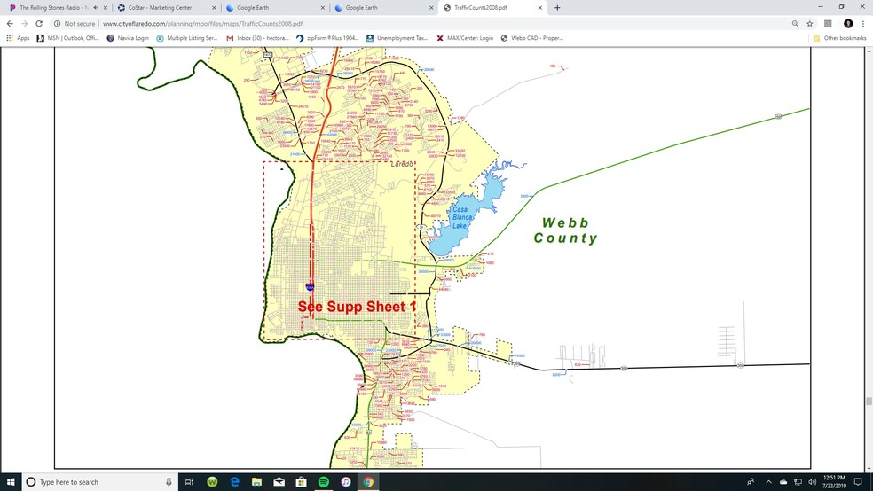Mute The Rolling Stones Radio tab audio

tap(95, 7)
